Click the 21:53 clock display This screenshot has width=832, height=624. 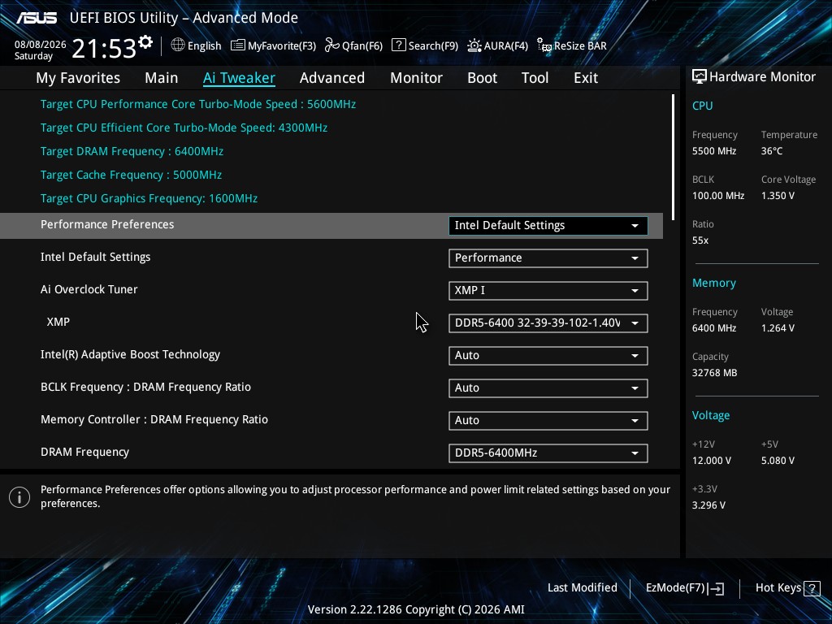(x=104, y=49)
